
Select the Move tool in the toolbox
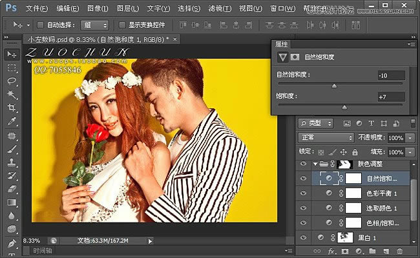(12, 54)
